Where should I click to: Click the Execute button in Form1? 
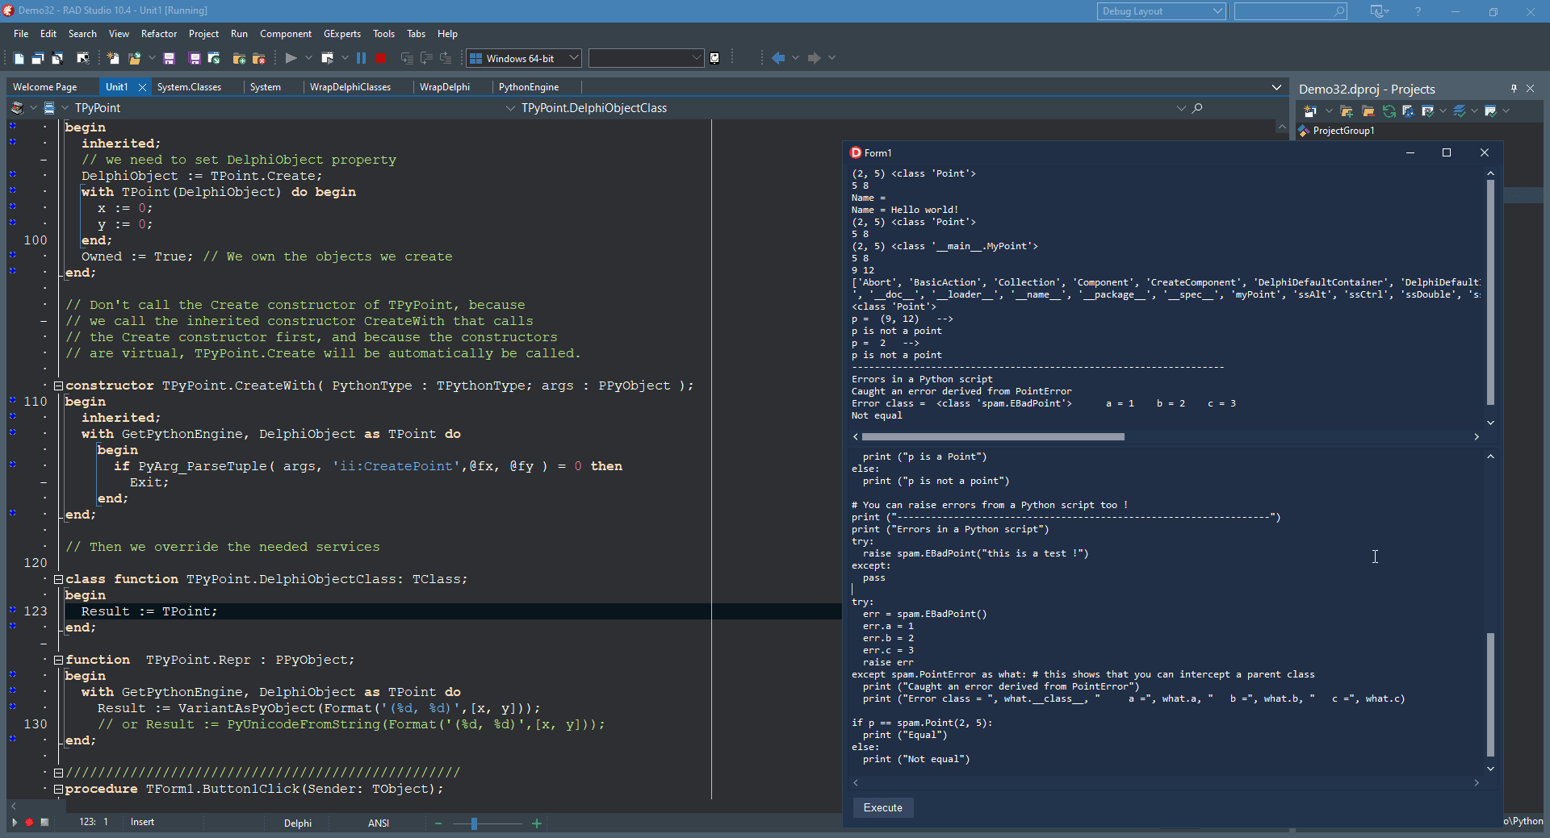tap(883, 808)
